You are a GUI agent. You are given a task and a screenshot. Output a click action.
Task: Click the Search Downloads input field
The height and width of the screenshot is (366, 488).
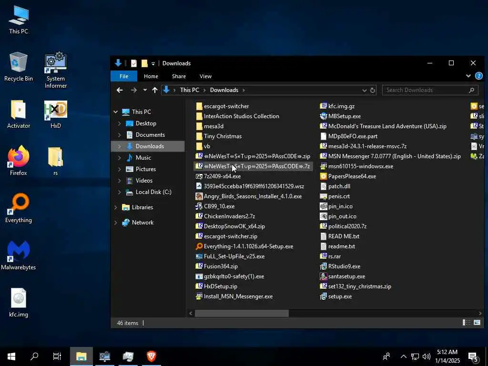(x=427, y=90)
